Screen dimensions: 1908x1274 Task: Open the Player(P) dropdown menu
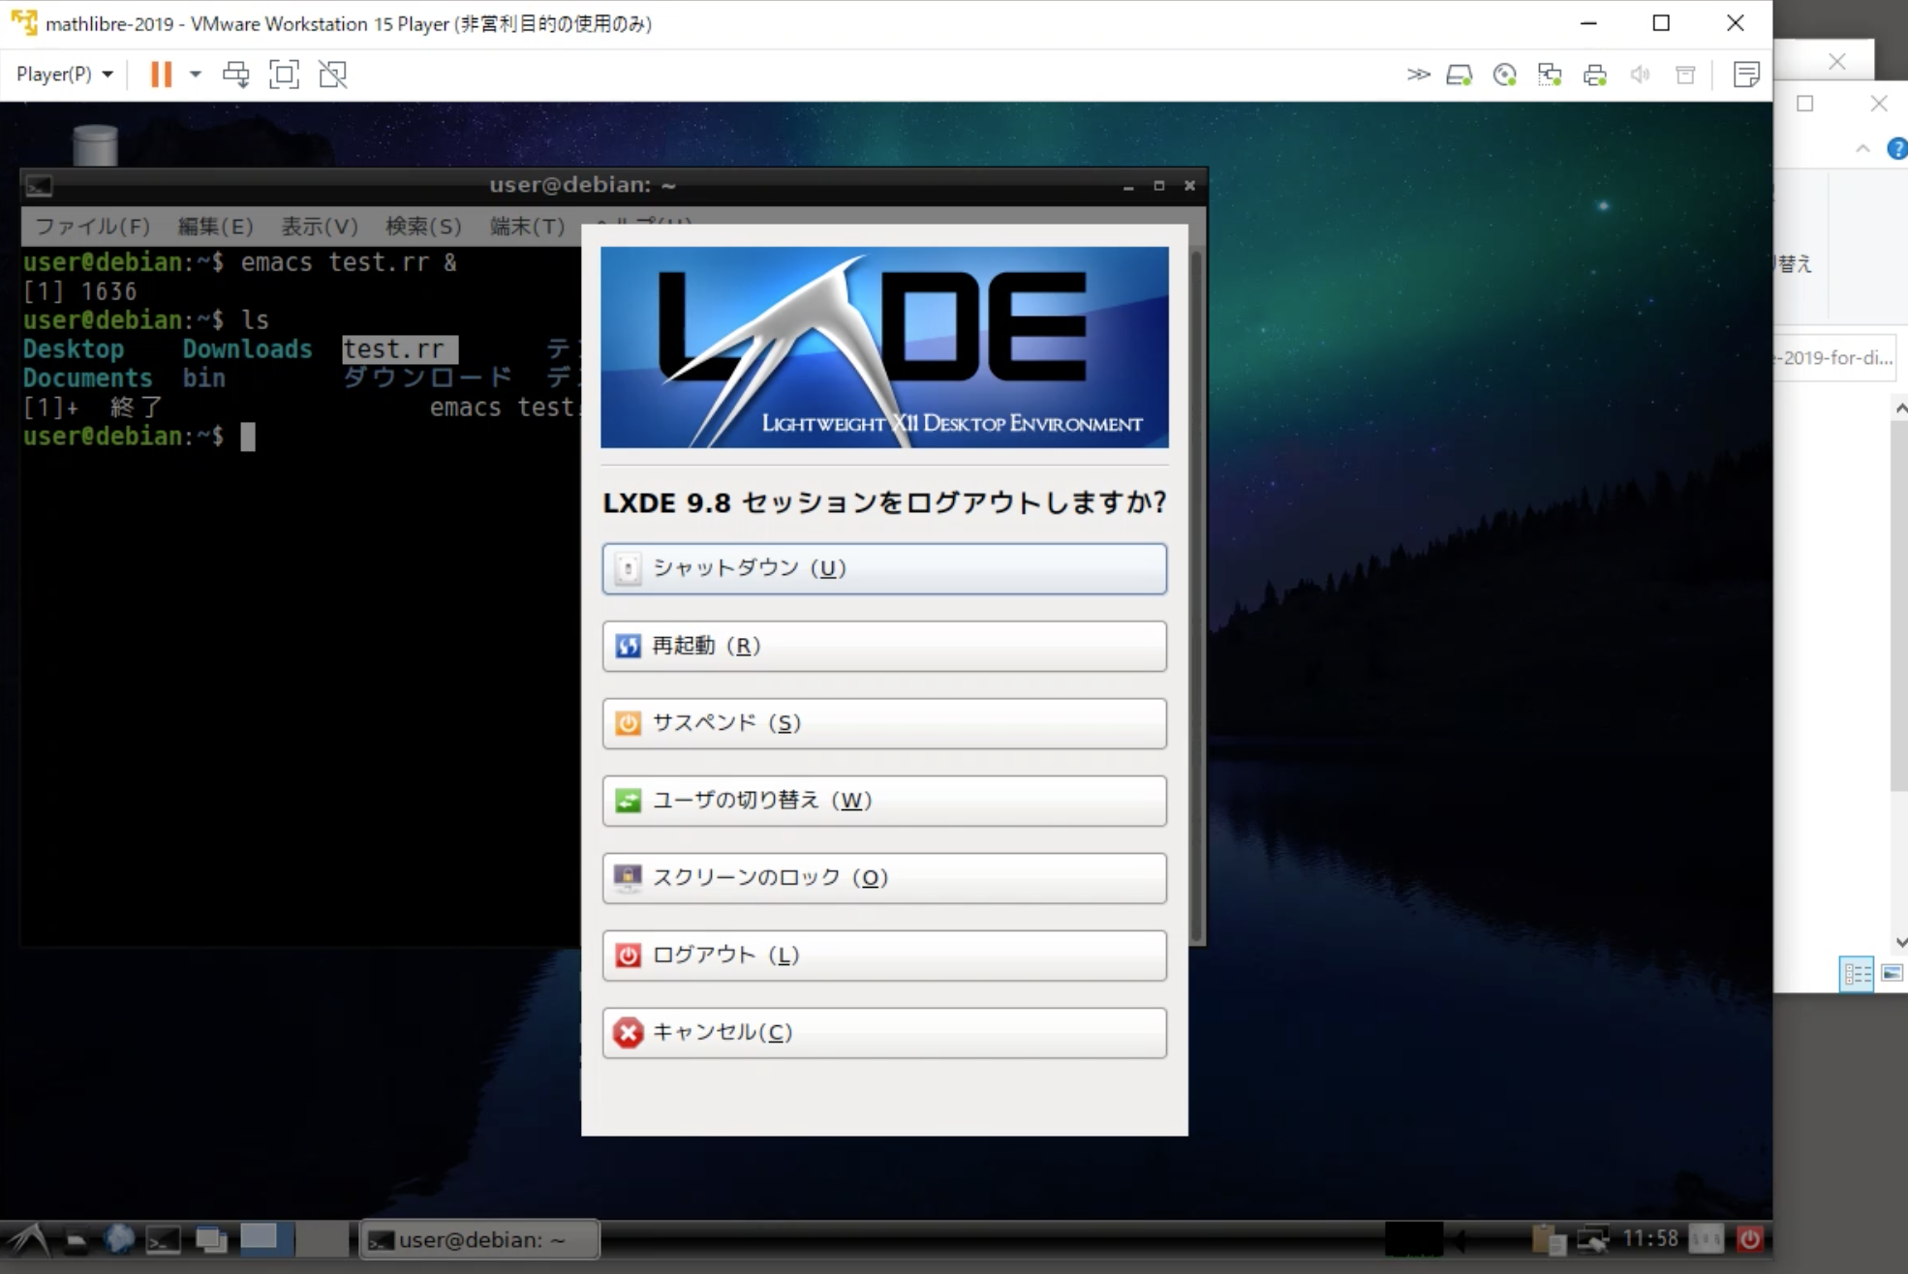point(64,74)
